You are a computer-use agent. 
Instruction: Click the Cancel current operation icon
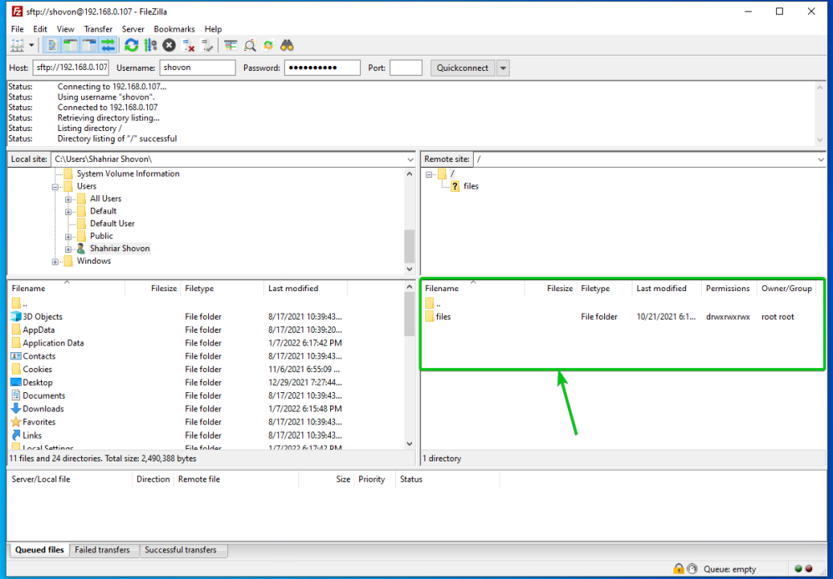tap(170, 46)
